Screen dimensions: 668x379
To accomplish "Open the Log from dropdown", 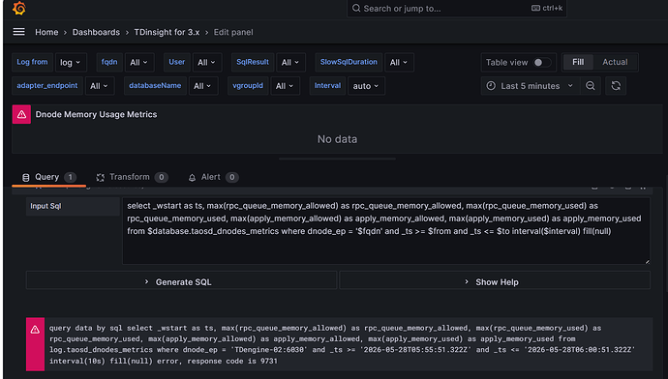I will coord(71,63).
